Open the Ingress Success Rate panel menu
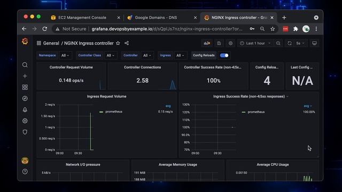Screen dimensions: 342x192 (287, 97)
